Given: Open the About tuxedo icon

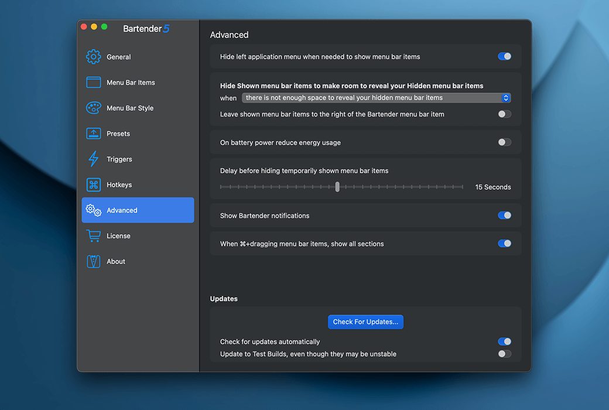Looking at the screenshot, I should point(94,261).
